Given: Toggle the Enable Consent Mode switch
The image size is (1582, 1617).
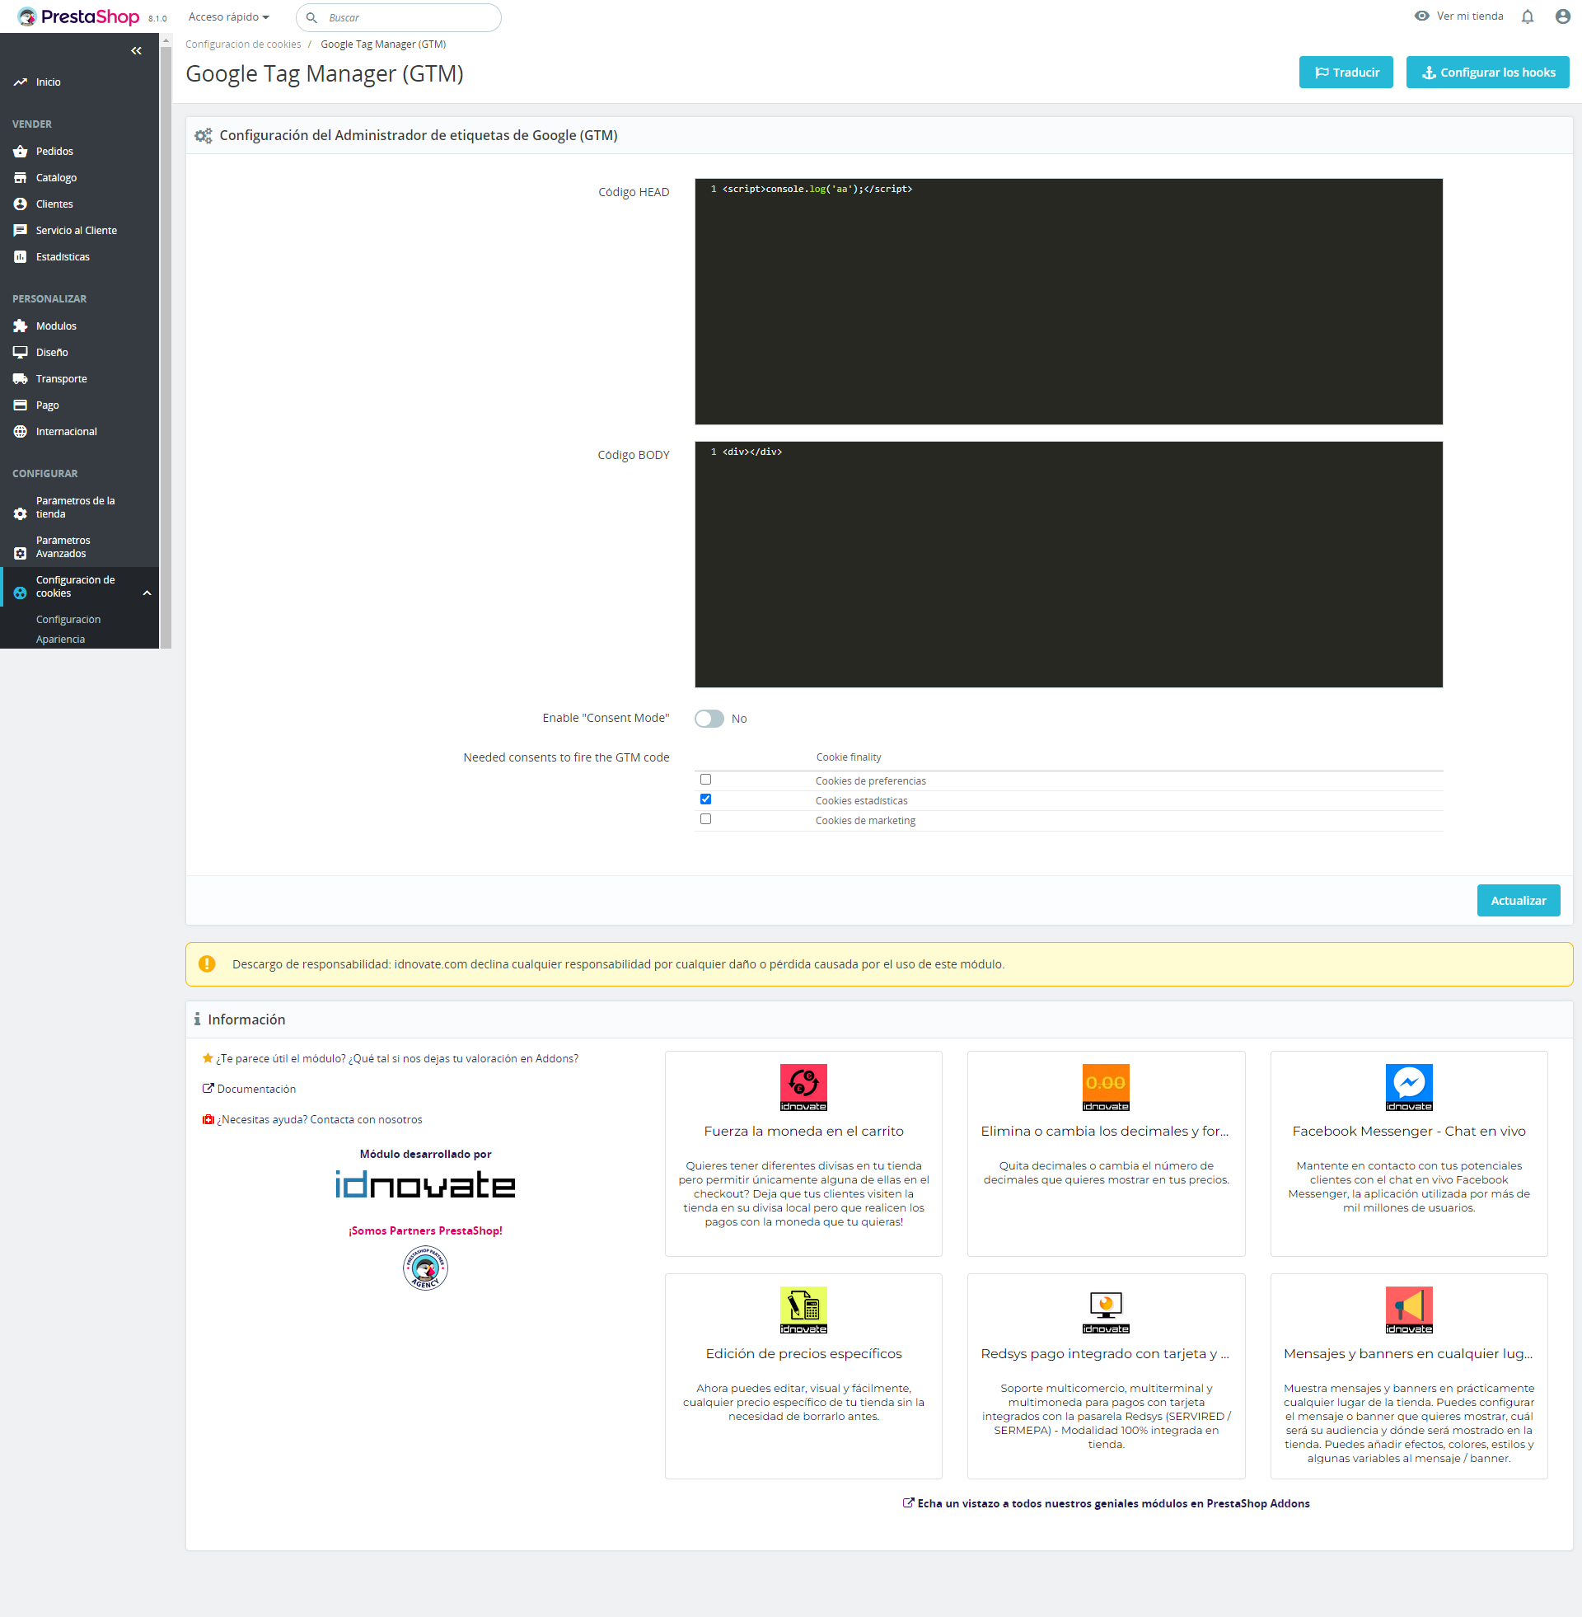Looking at the screenshot, I should [x=709, y=719].
